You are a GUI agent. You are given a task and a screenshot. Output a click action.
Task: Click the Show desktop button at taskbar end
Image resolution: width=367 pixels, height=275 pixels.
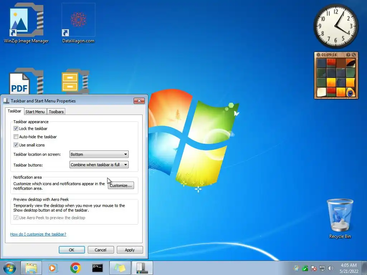point(364,268)
